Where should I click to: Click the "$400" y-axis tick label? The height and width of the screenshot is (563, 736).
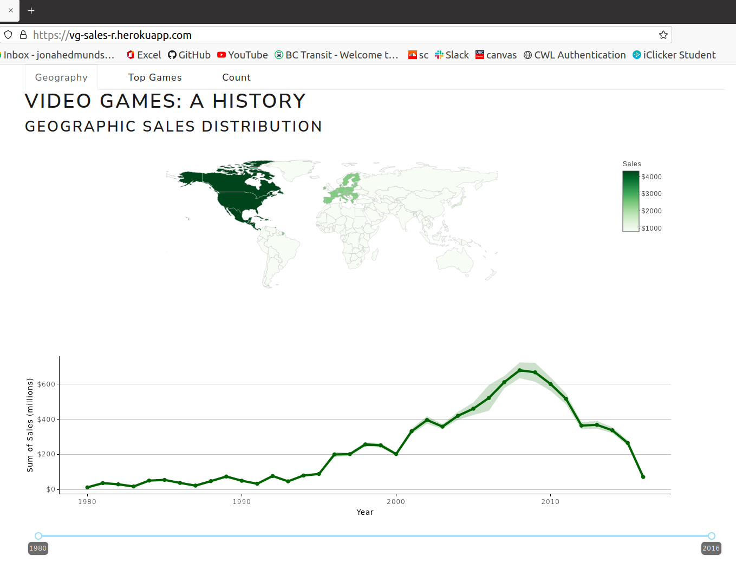[x=46, y=420]
